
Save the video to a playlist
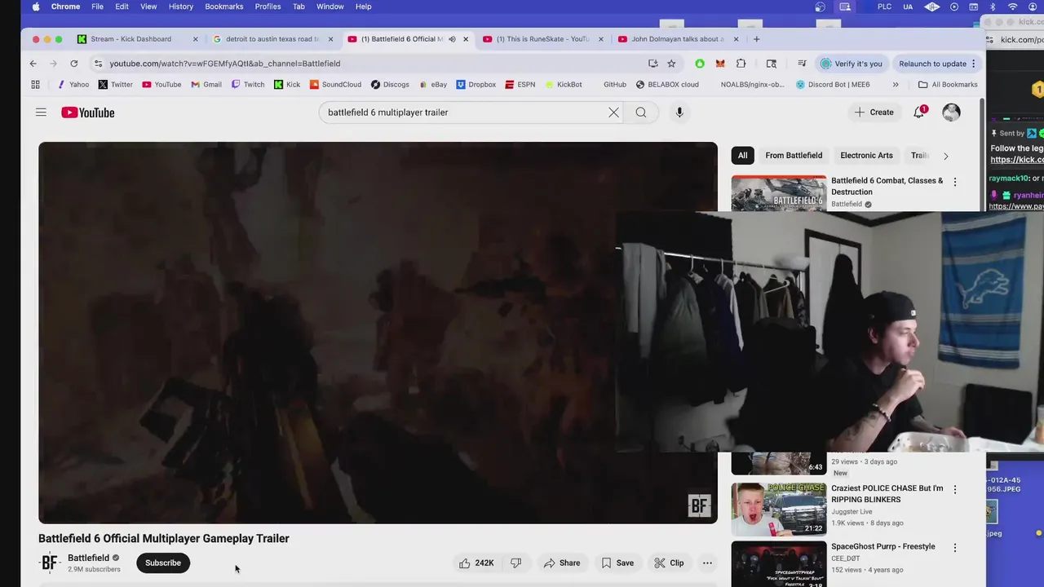(617, 563)
